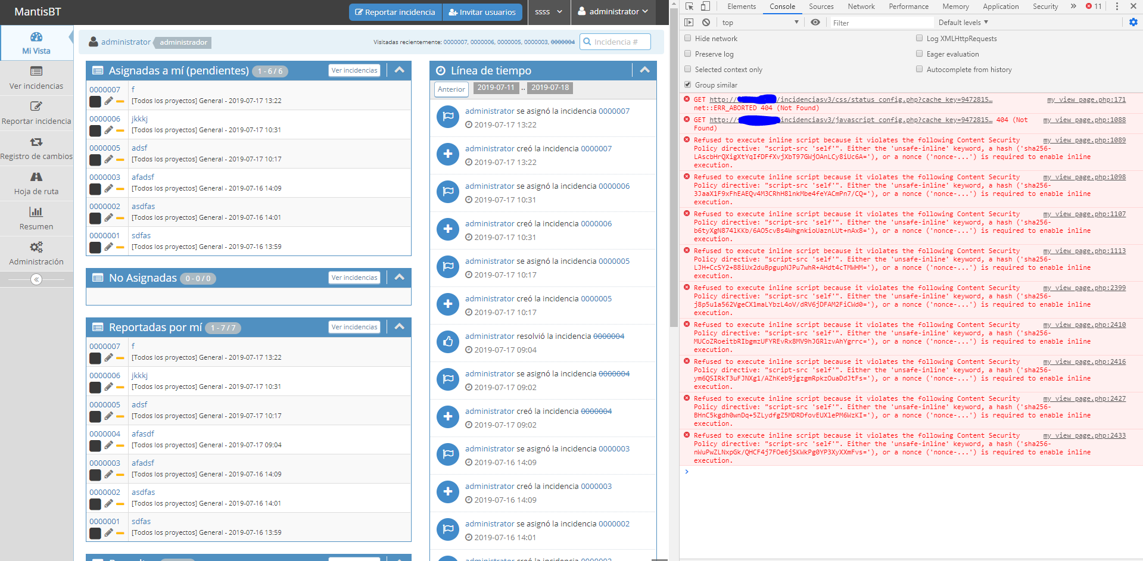
Task: Click pencil edit icon for assigned issue 0000005
Action: pos(108,159)
